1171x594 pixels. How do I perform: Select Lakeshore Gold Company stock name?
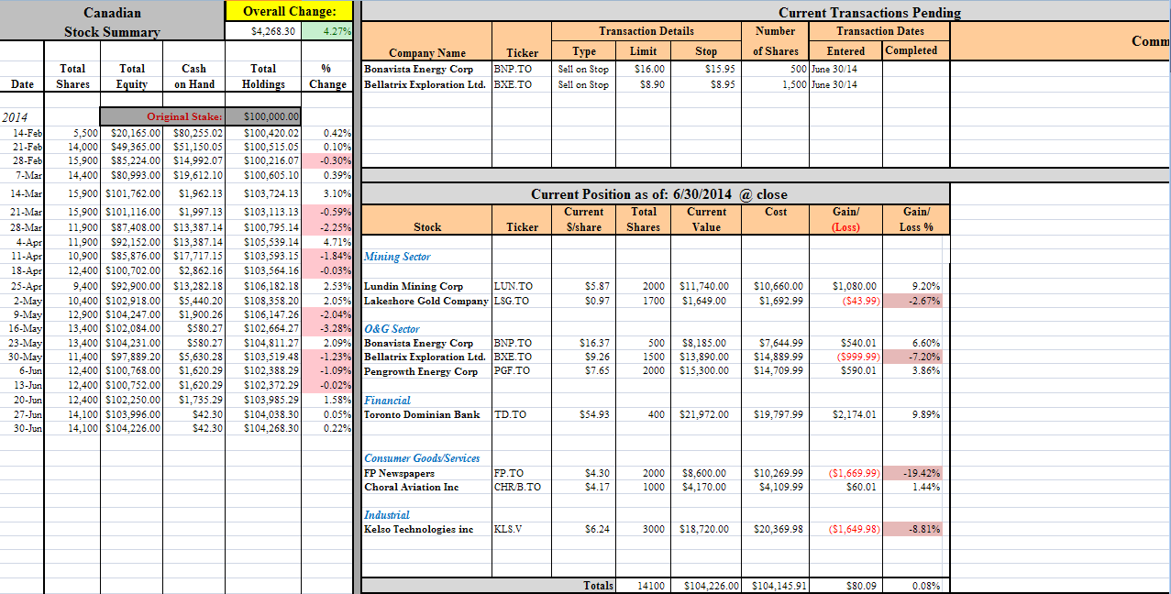click(x=426, y=301)
